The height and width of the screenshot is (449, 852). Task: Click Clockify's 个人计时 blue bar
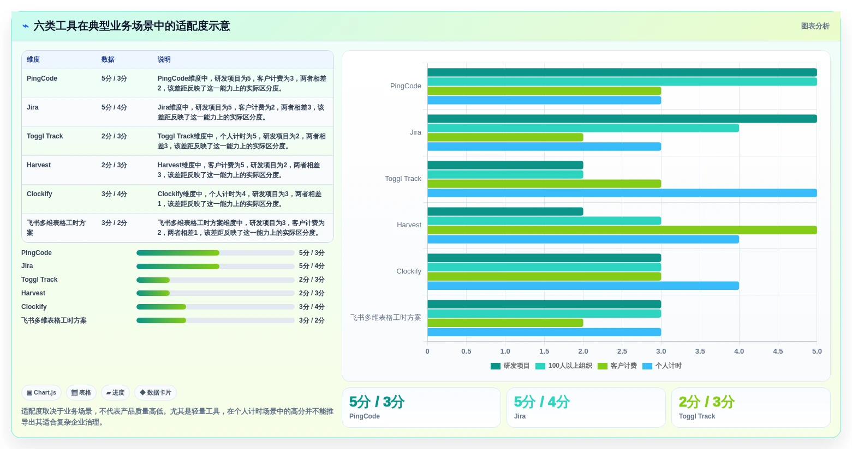point(583,286)
